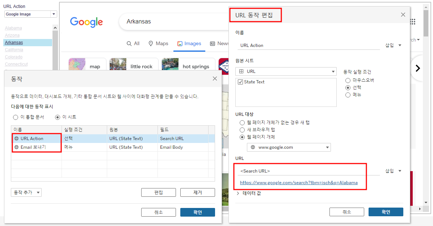Screen dimensions: 433x226
Task: Click 취소 in the 동작 dialog
Action: click(159, 212)
